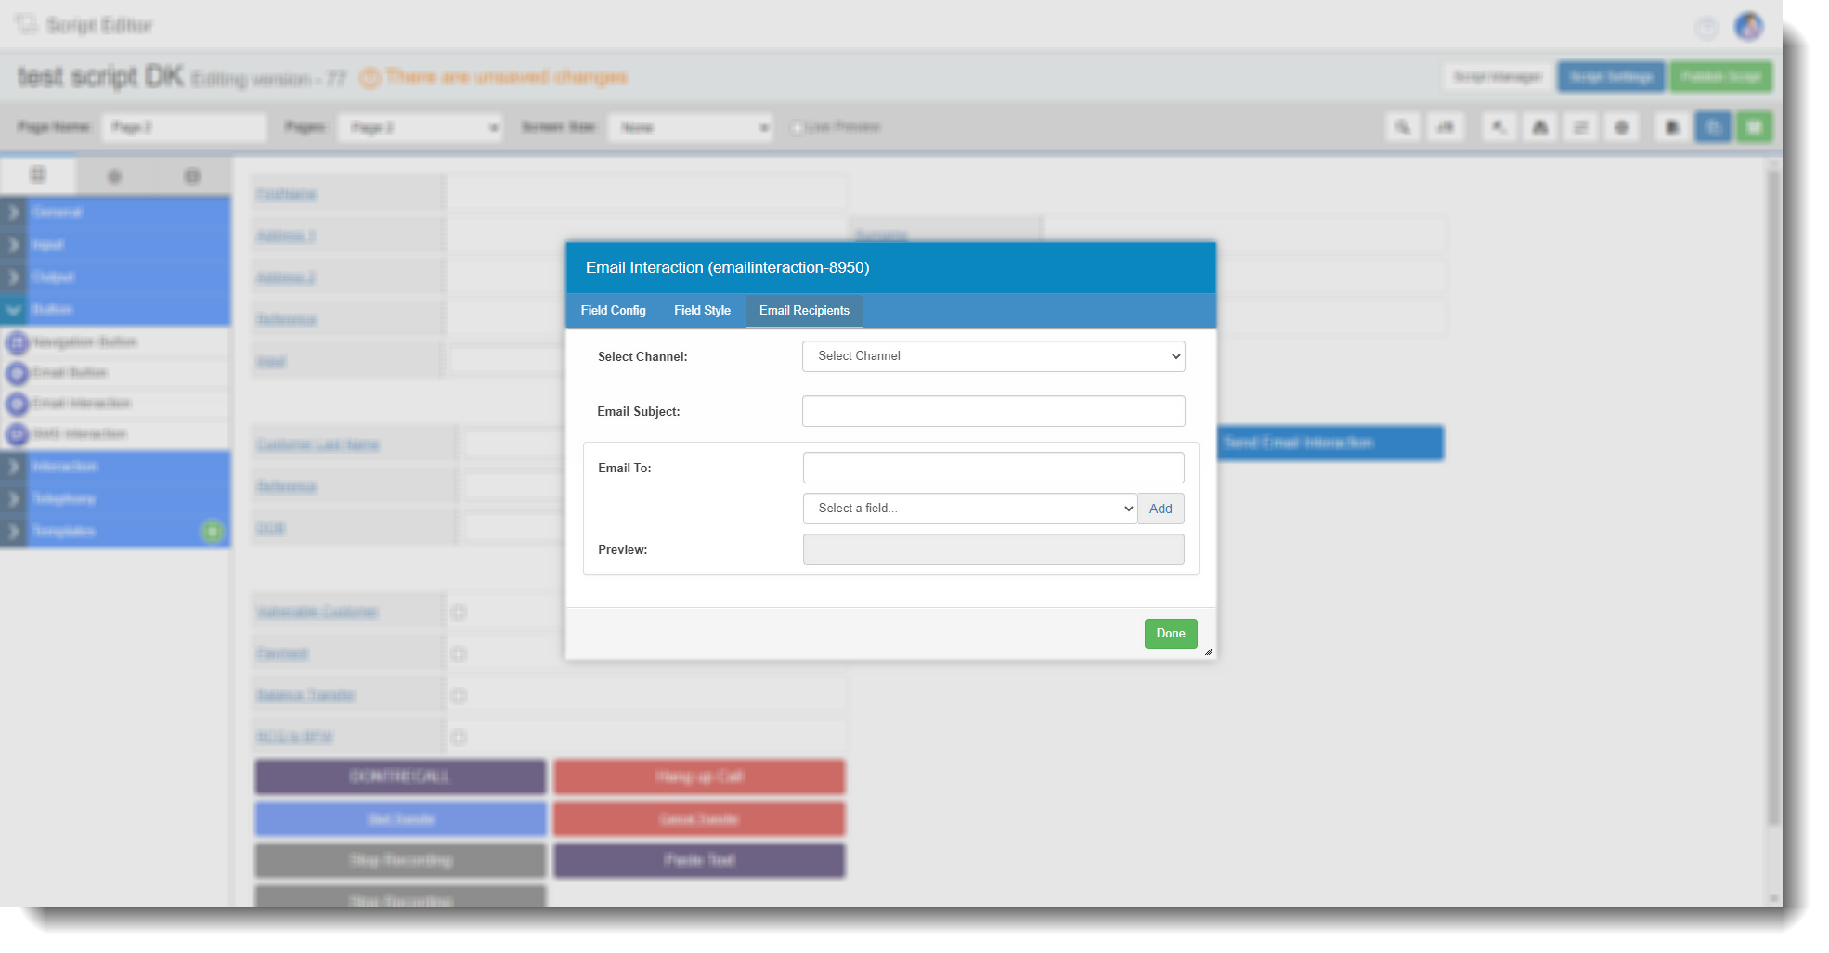This screenshot has width=1829, height=953.
Task: Click the SMS Interaction component icon
Action: point(18,434)
